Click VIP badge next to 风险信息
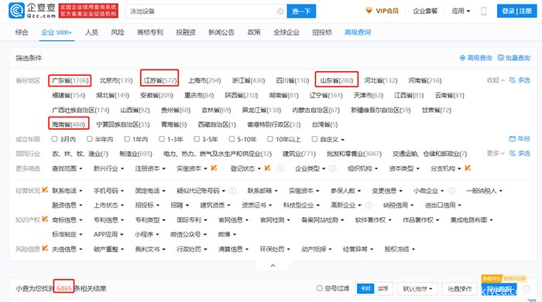 coord(45,248)
